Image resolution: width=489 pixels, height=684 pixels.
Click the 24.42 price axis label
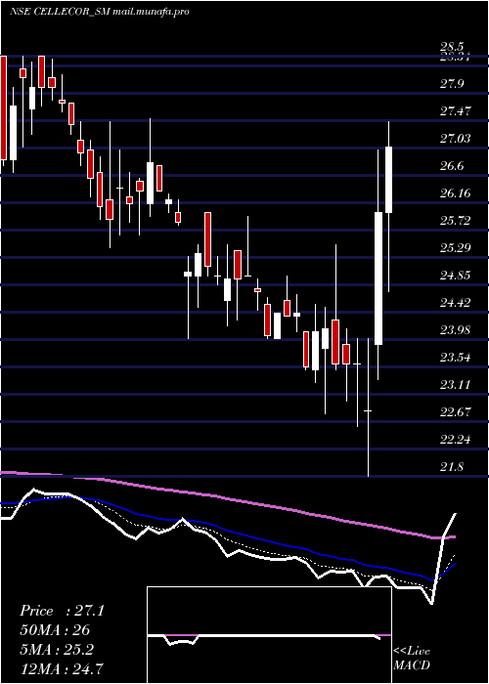(x=456, y=303)
